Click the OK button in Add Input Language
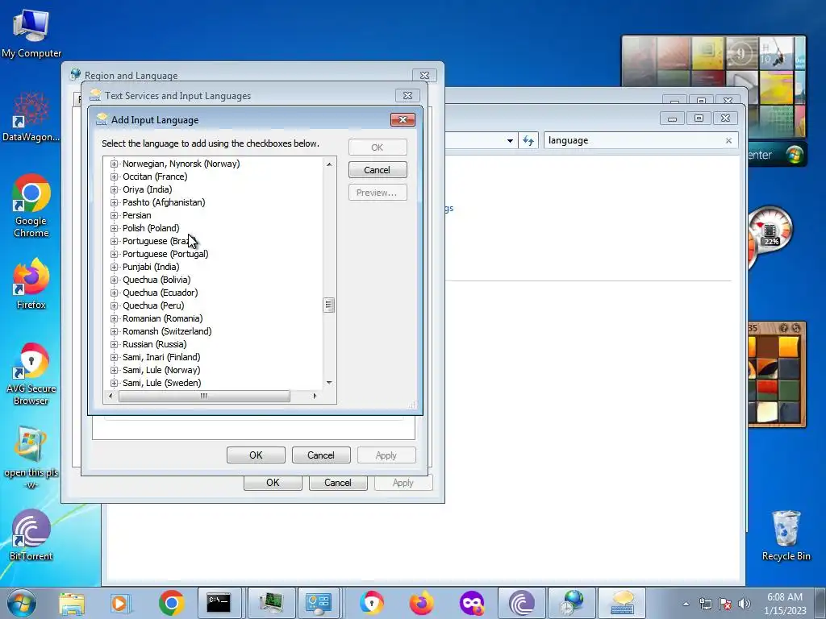This screenshot has width=826, height=619. click(378, 147)
